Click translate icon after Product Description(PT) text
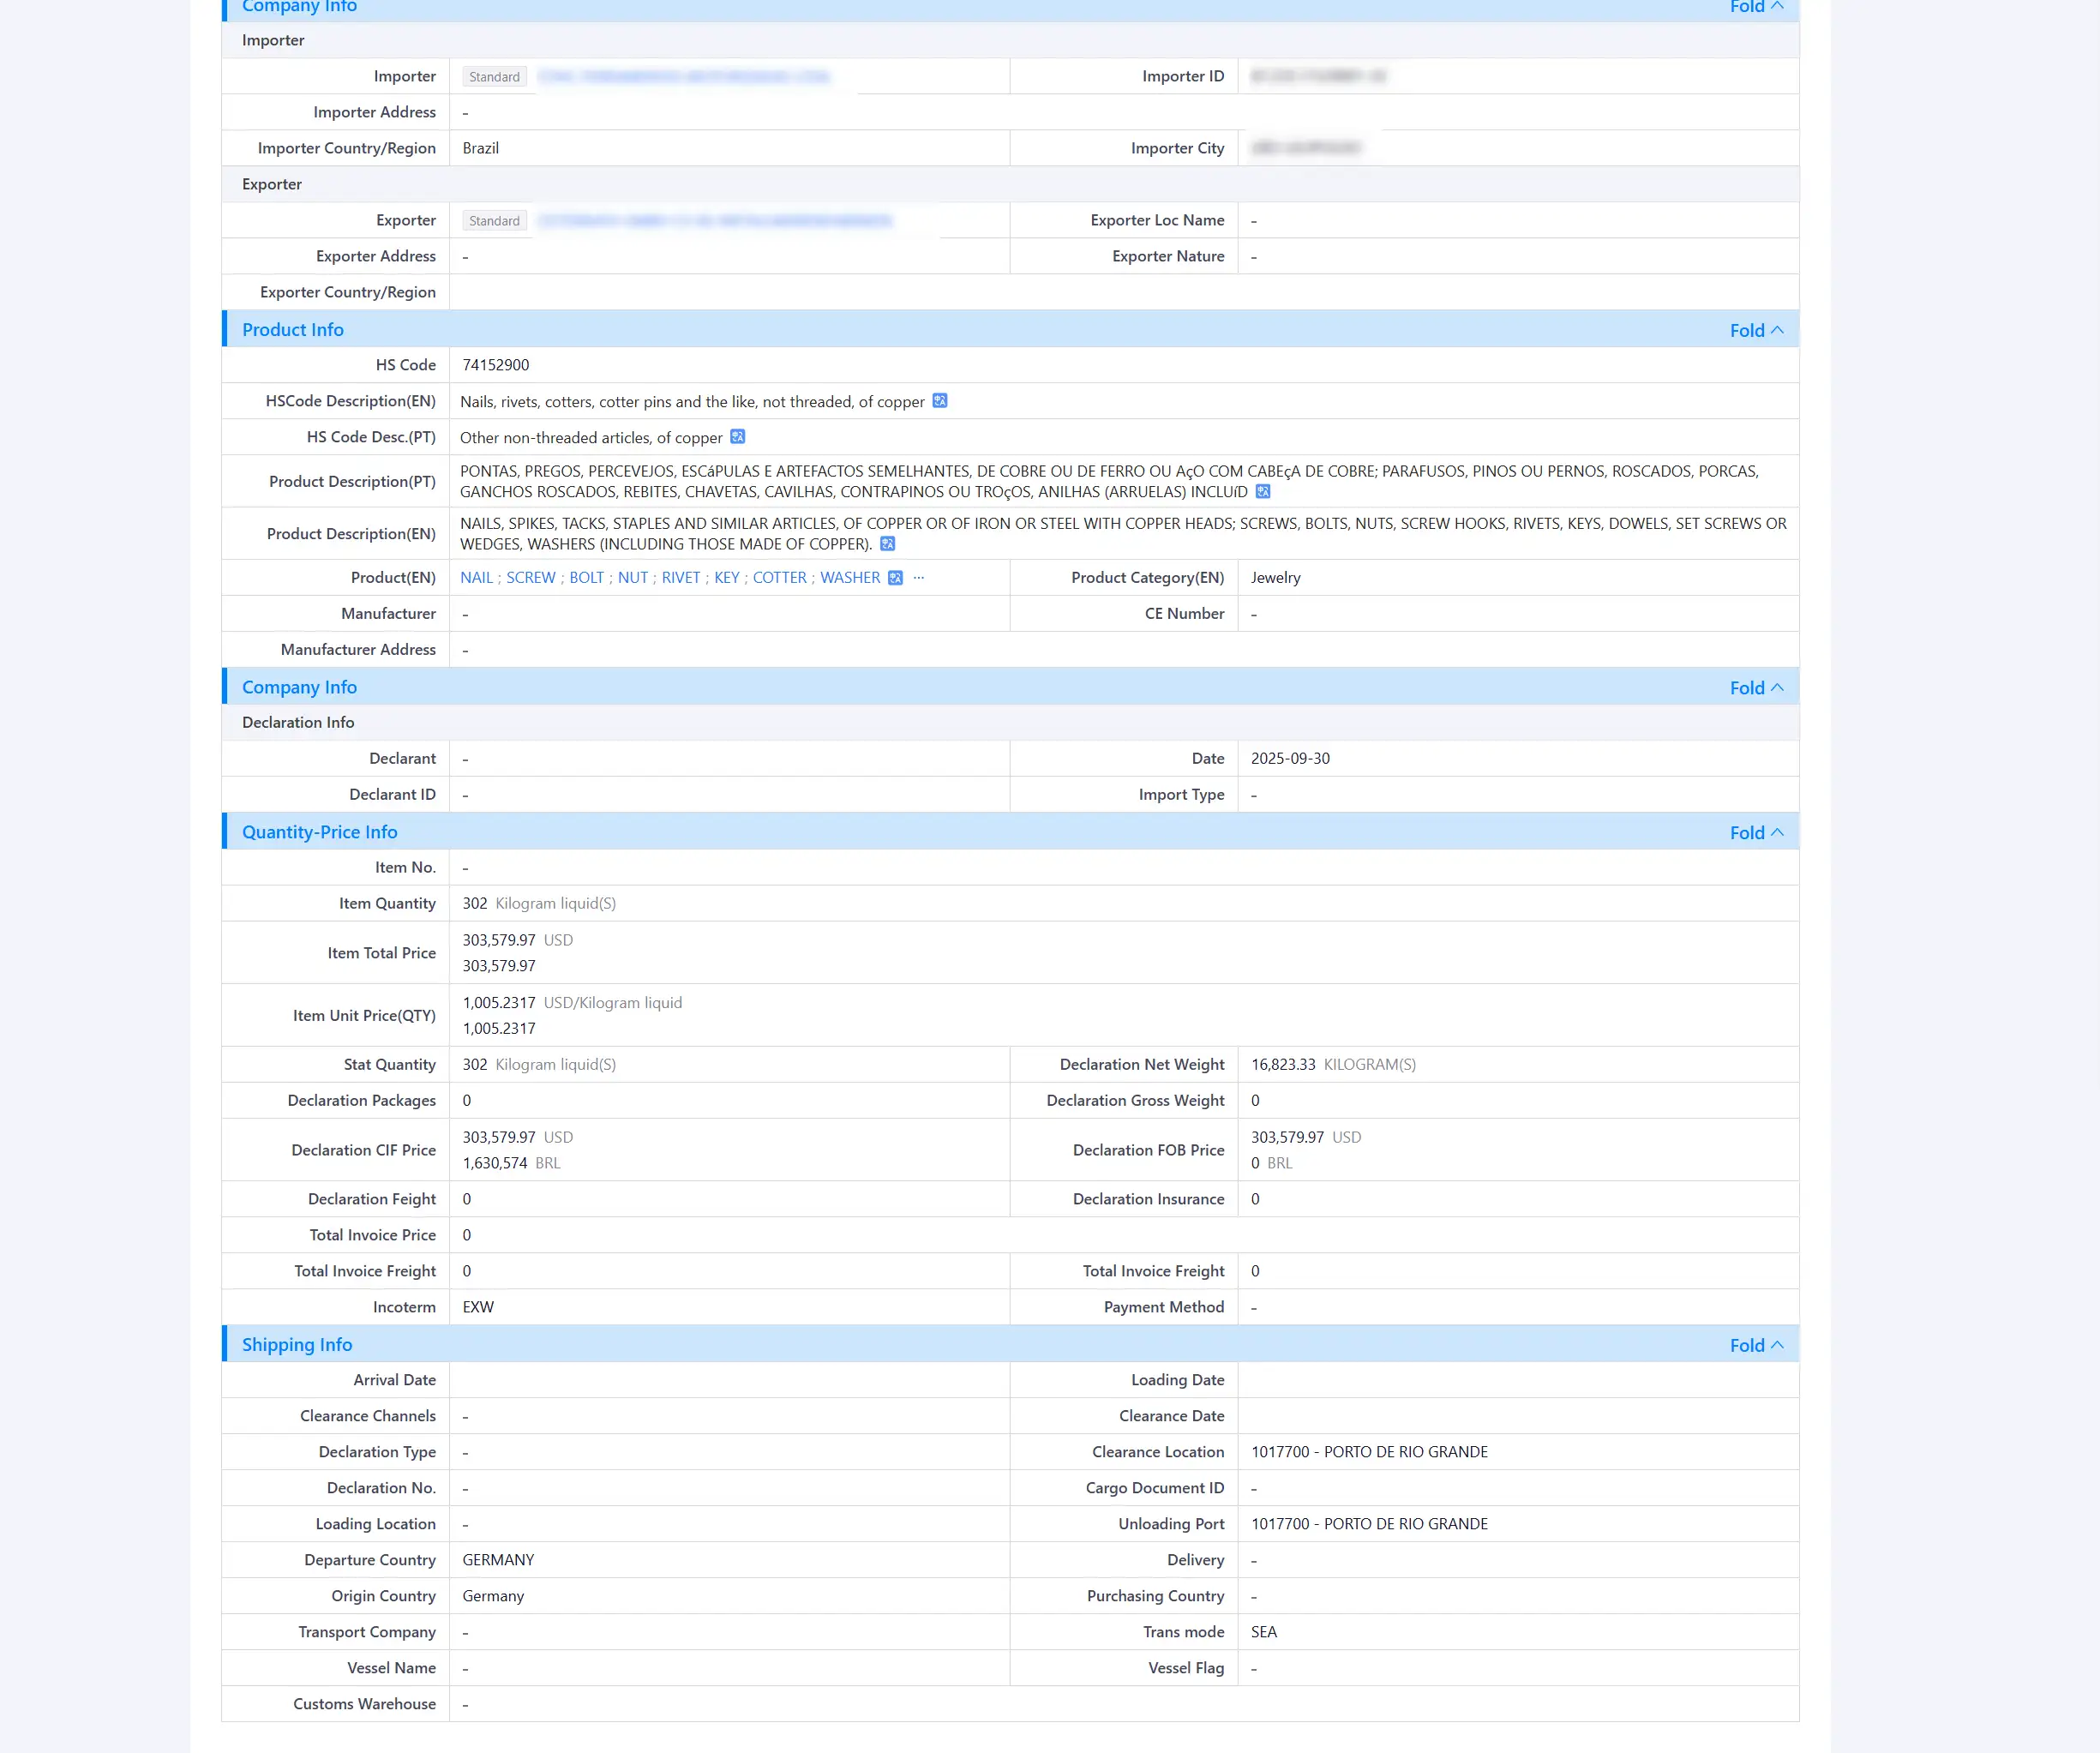 (1262, 491)
